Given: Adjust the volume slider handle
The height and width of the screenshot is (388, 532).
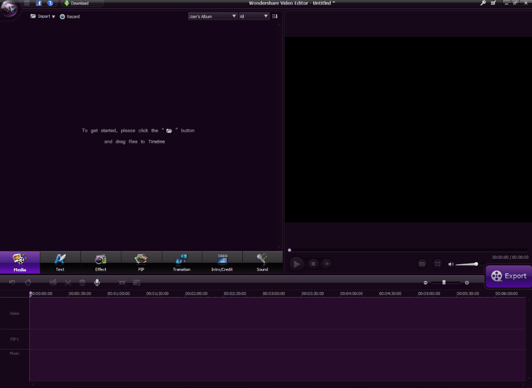Looking at the screenshot, I should 476,264.
